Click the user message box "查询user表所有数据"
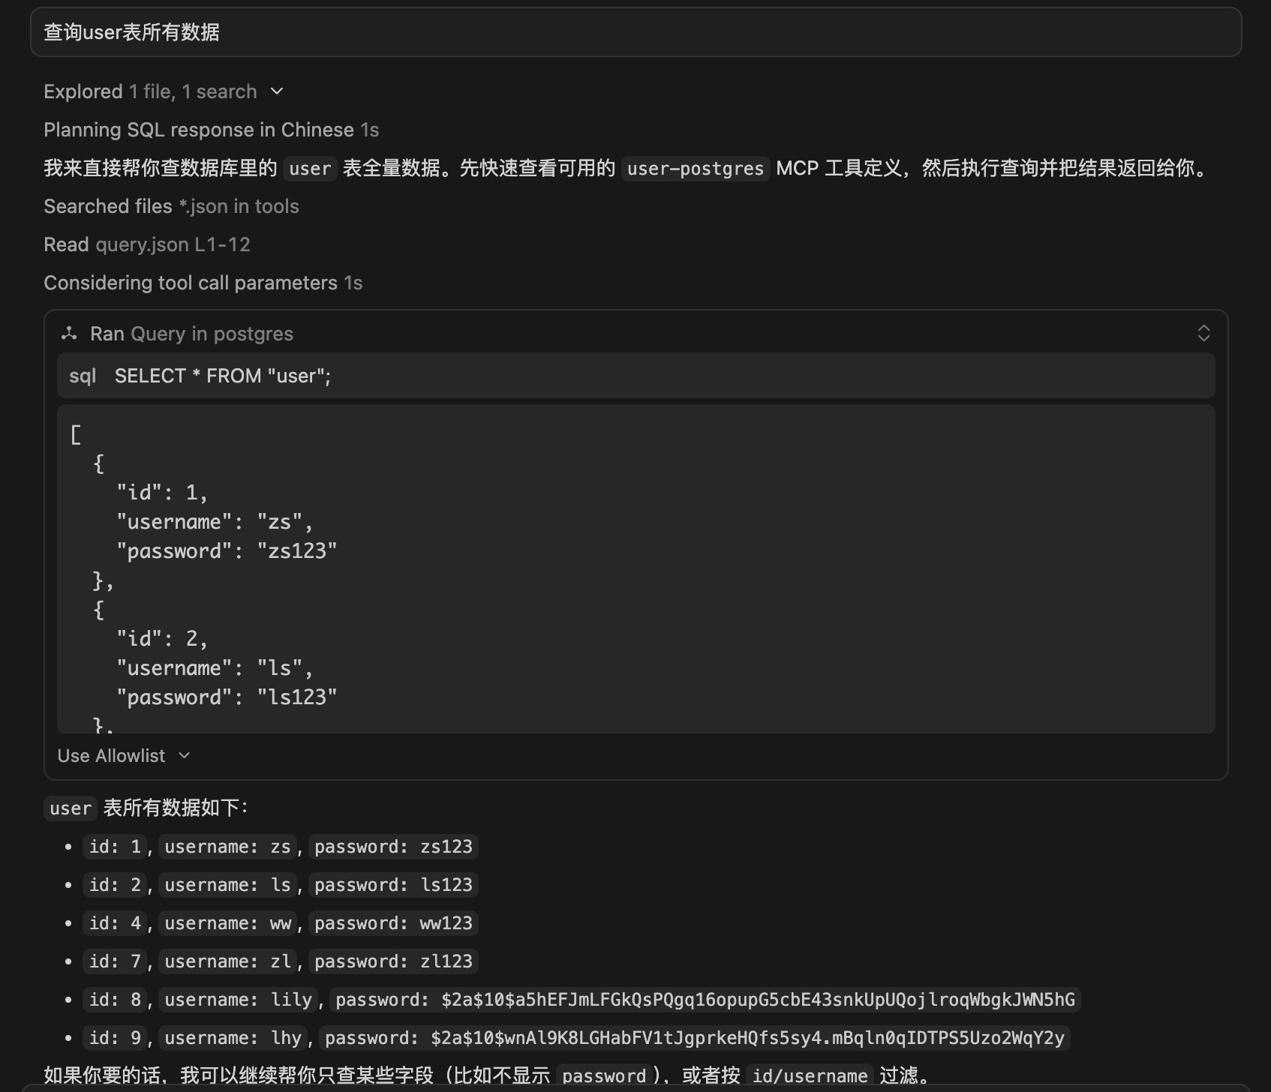The image size is (1271, 1092). [635, 32]
